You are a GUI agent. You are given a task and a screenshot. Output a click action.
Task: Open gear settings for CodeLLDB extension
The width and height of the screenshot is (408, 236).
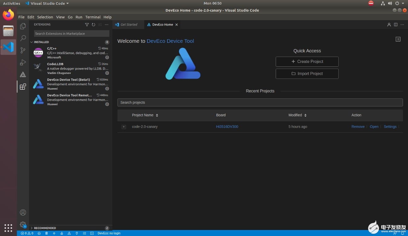coord(107,73)
